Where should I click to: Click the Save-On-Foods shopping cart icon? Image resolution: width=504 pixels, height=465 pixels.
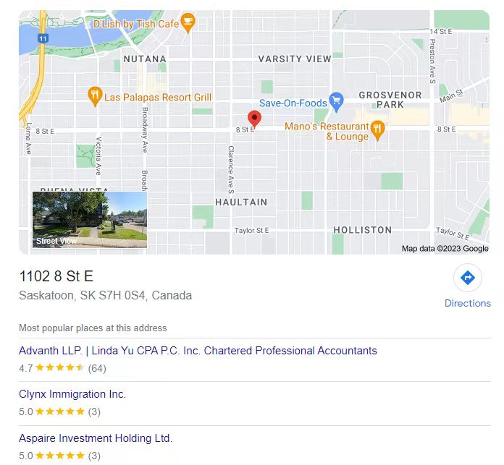tap(336, 102)
